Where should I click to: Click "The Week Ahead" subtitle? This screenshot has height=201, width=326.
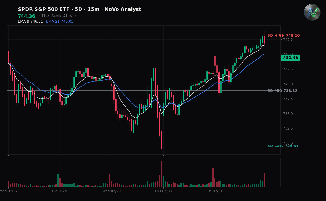(x=59, y=16)
